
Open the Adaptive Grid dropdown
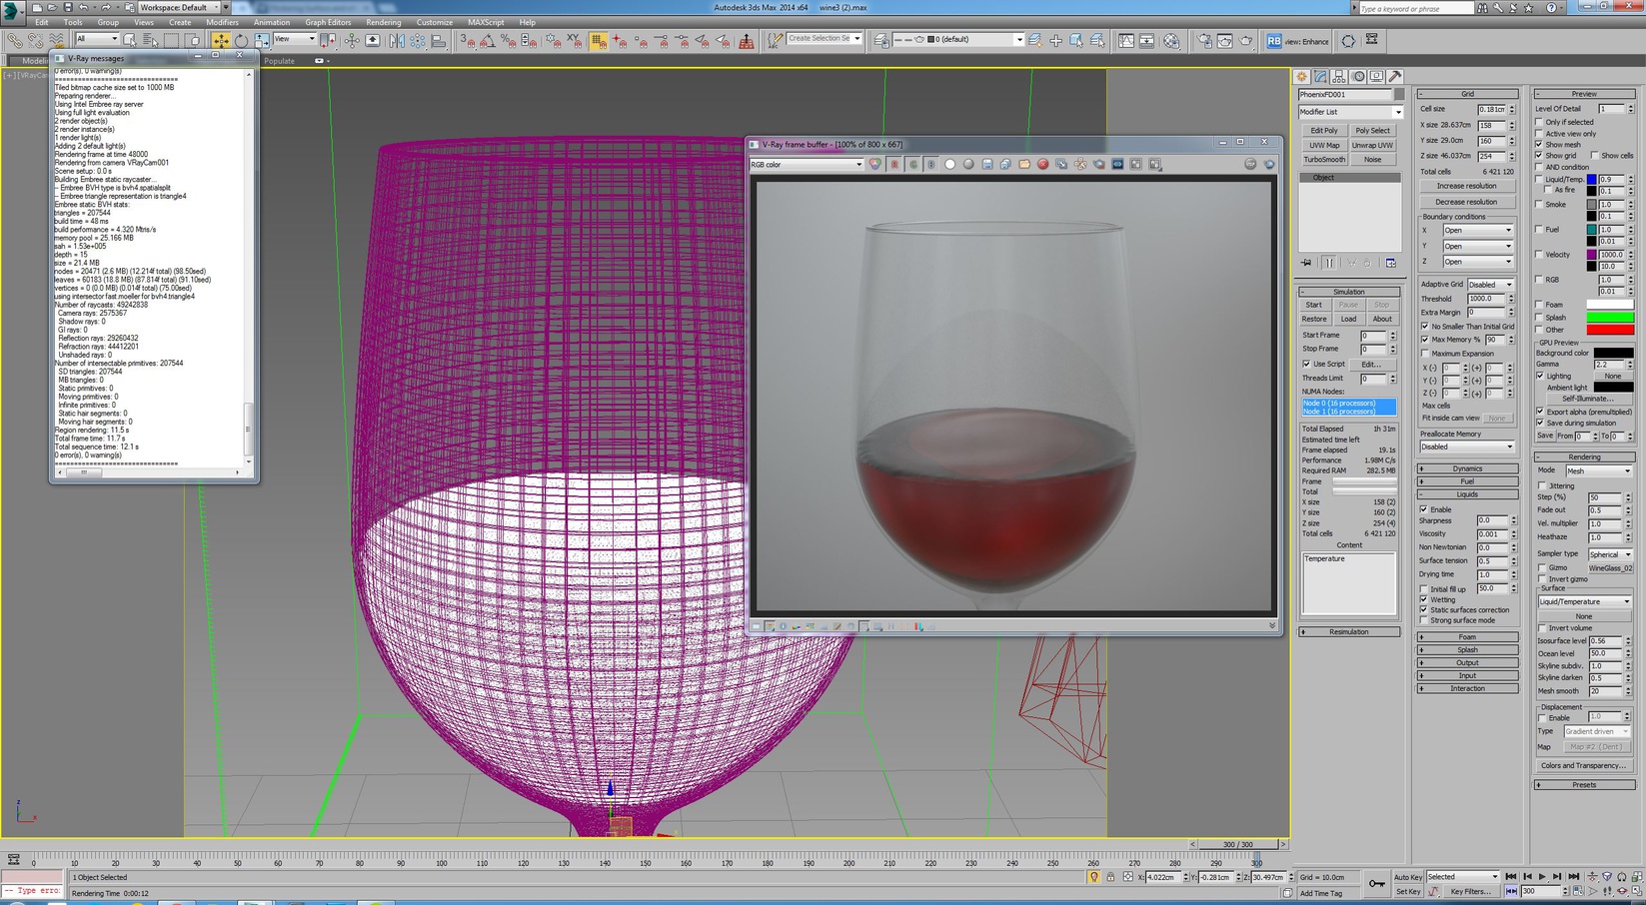point(1490,285)
